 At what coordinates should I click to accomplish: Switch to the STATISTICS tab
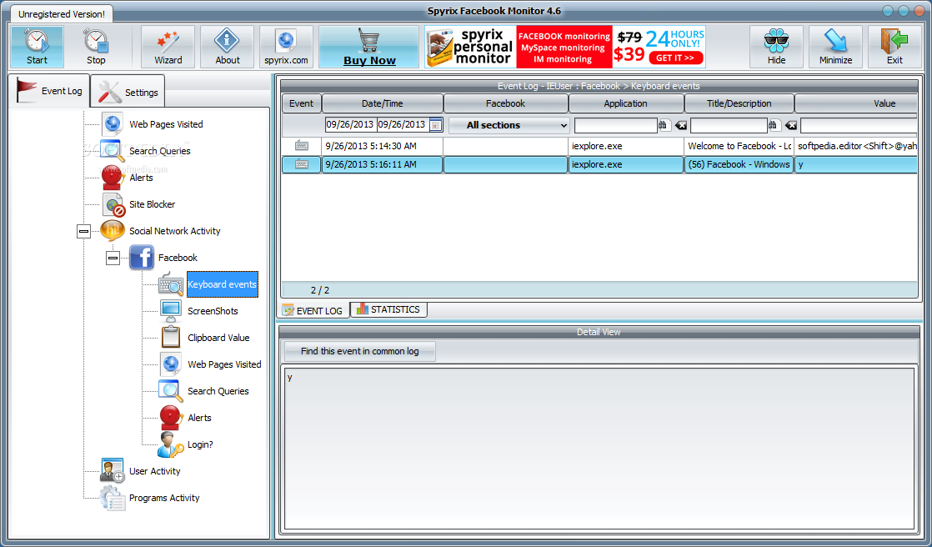388,309
